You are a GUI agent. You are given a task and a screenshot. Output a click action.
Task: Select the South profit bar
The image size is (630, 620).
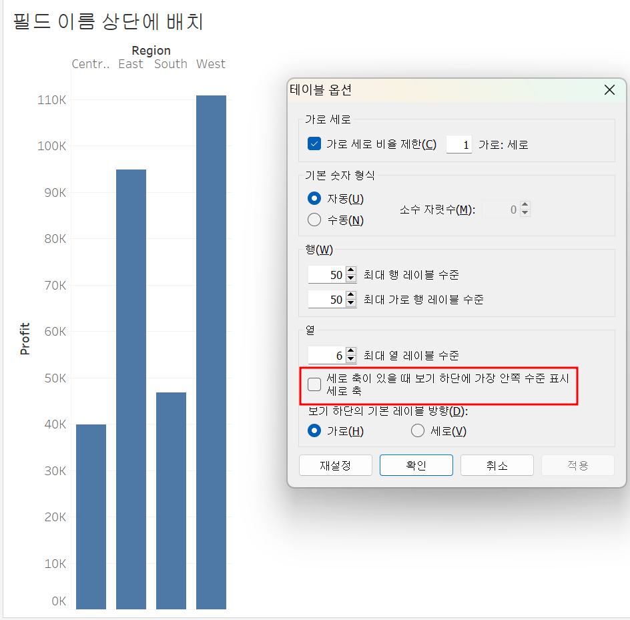coord(171,501)
